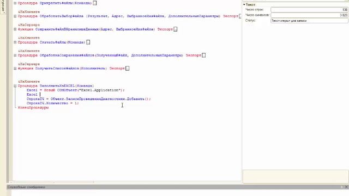Pin the Служебные сообщения panel
Image resolution: width=349 pixels, height=196 pixels.
pyautogui.click(x=342, y=187)
